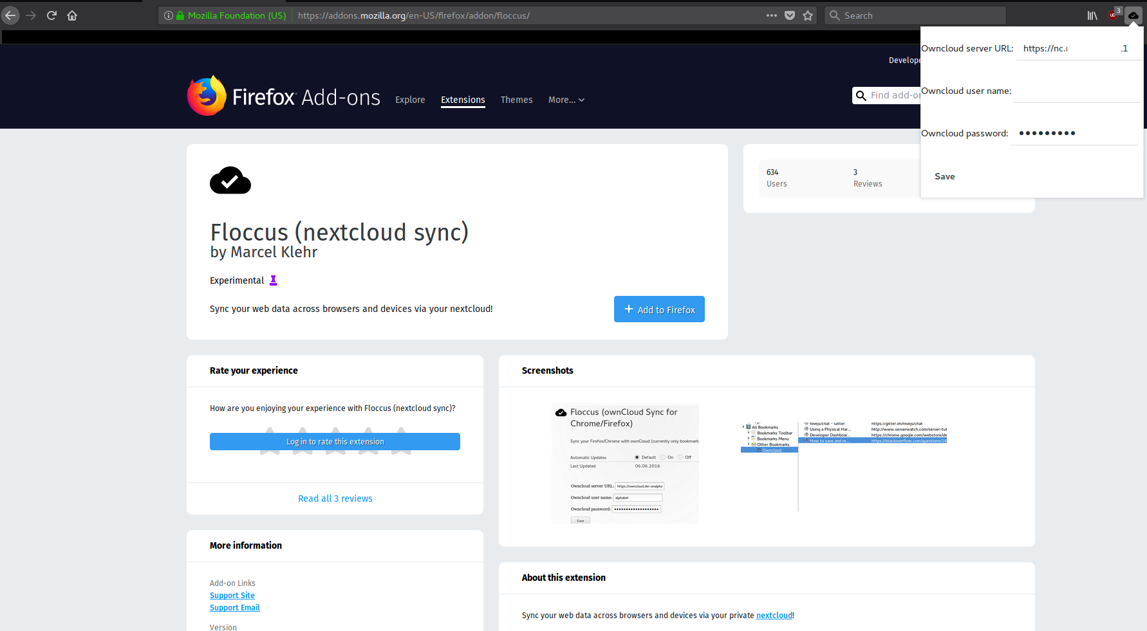
Task: Click the first rating star
Action: 270,441
